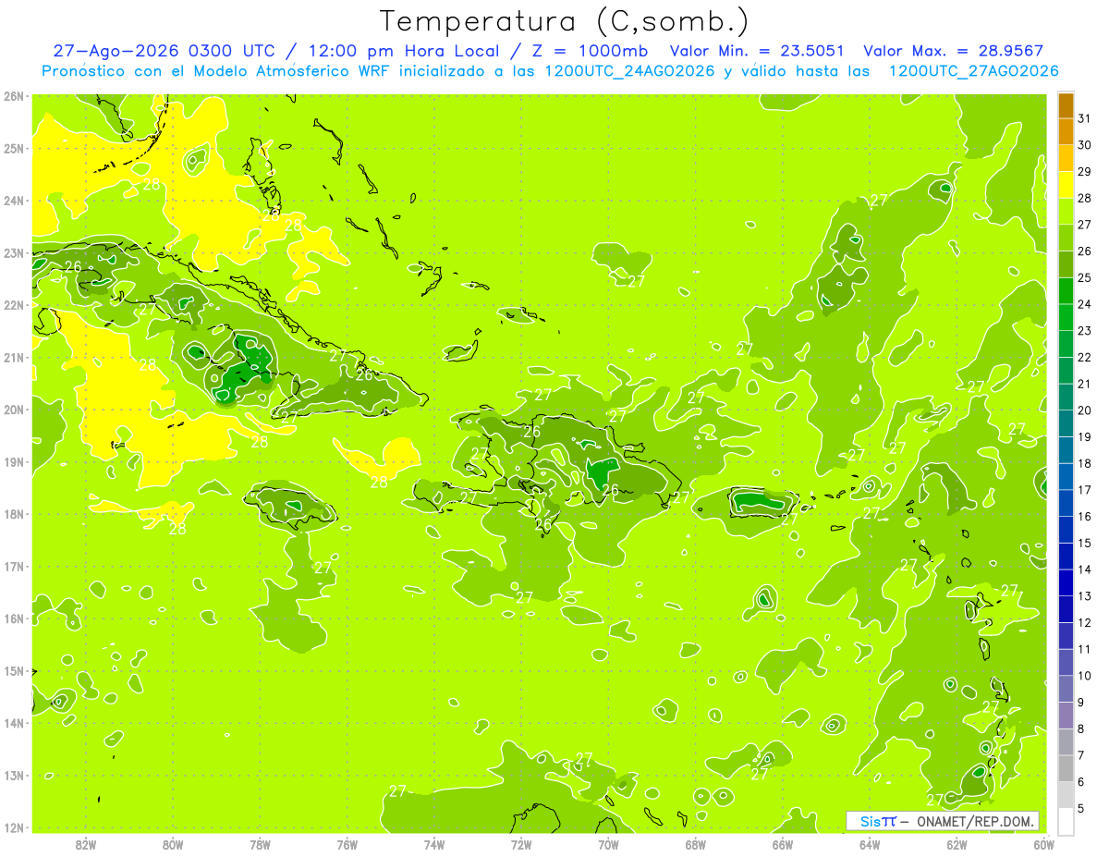This screenshot has height=857, width=1109.
Task: Click latitude label "15N"
Action: [14, 670]
